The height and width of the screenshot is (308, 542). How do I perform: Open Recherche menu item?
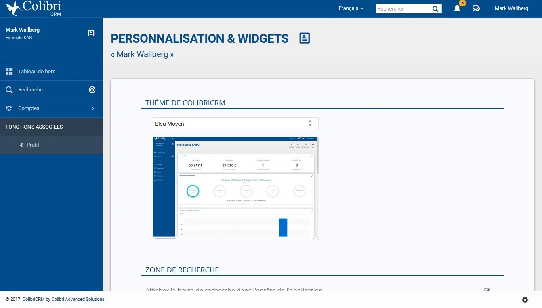51,90
